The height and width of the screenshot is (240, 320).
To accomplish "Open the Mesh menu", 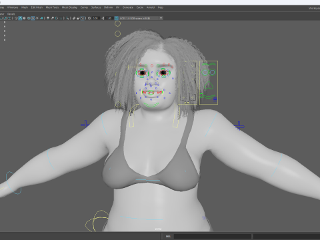I will tap(25, 7).
